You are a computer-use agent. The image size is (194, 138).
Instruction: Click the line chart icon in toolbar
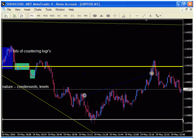point(6,16)
